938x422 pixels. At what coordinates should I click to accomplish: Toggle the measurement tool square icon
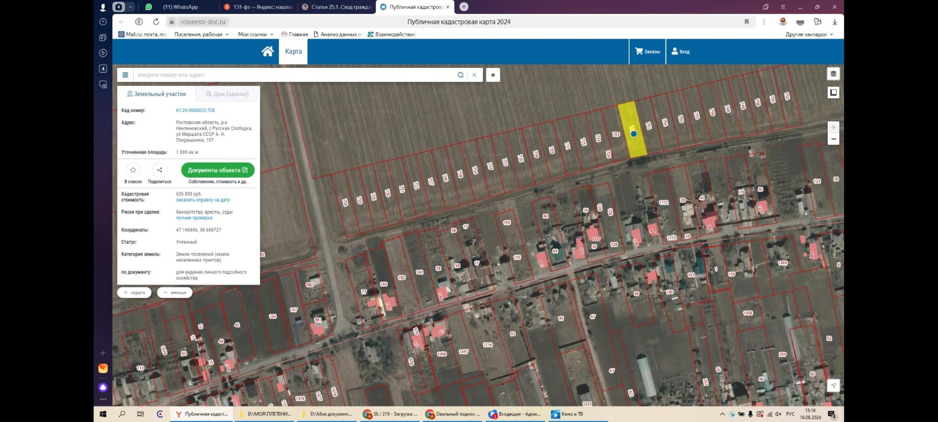tap(833, 92)
